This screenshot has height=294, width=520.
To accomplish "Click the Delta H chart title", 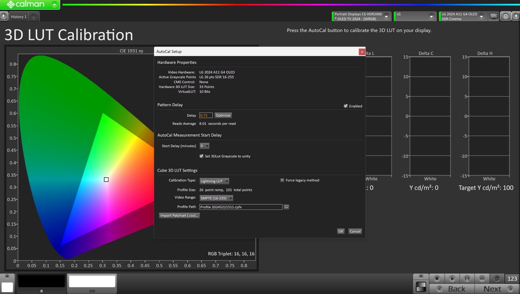I will (485, 54).
